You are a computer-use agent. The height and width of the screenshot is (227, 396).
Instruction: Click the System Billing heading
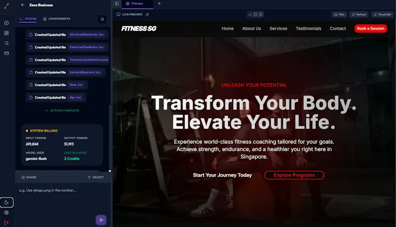coord(44,131)
